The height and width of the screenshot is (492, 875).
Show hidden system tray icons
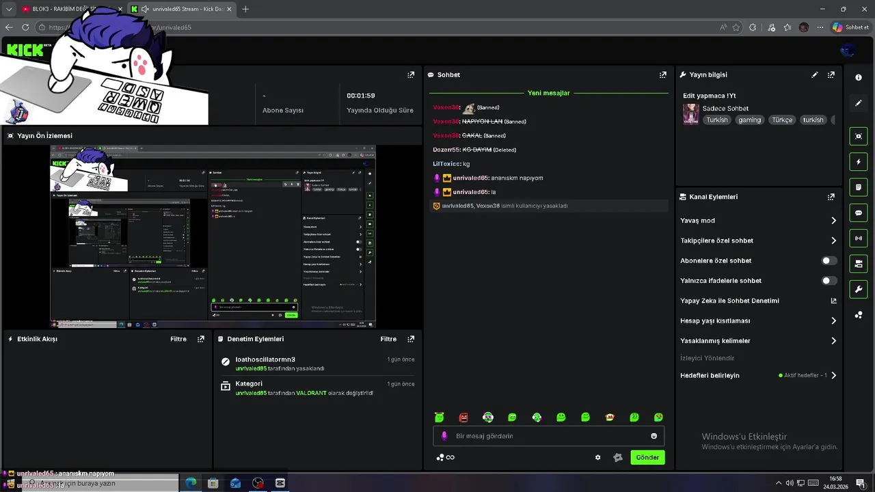[x=779, y=483]
